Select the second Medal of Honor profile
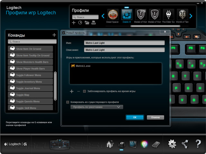 tap(154, 14)
